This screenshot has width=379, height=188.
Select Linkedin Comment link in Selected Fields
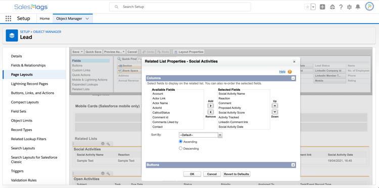coord(233,122)
